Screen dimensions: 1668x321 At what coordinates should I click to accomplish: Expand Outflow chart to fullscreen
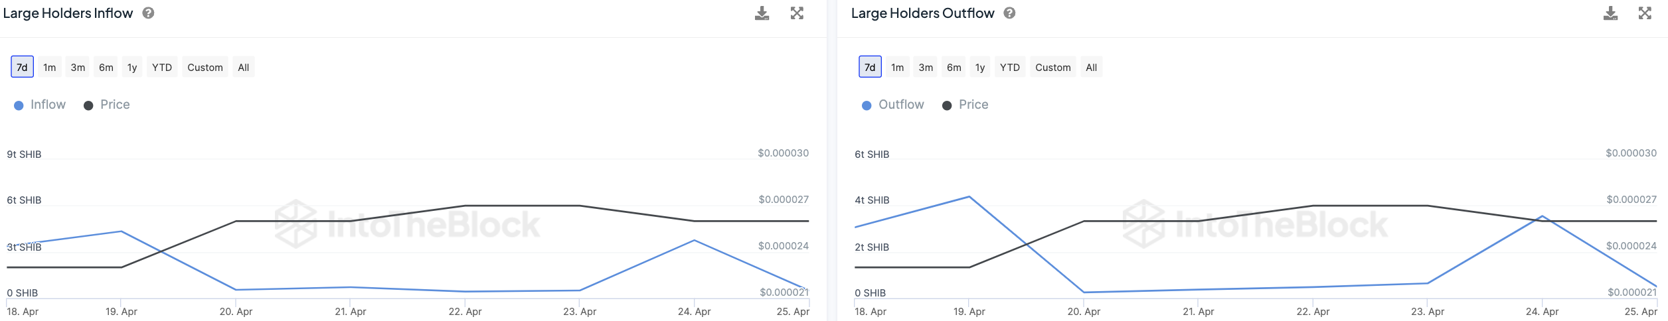click(x=1645, y=13)
